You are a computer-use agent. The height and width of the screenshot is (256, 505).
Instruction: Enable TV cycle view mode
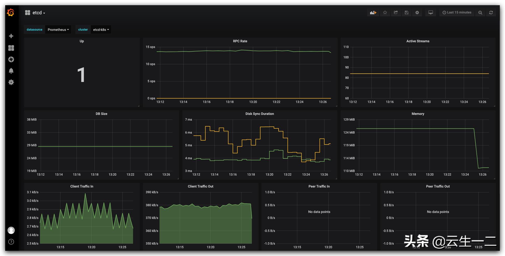431,12
